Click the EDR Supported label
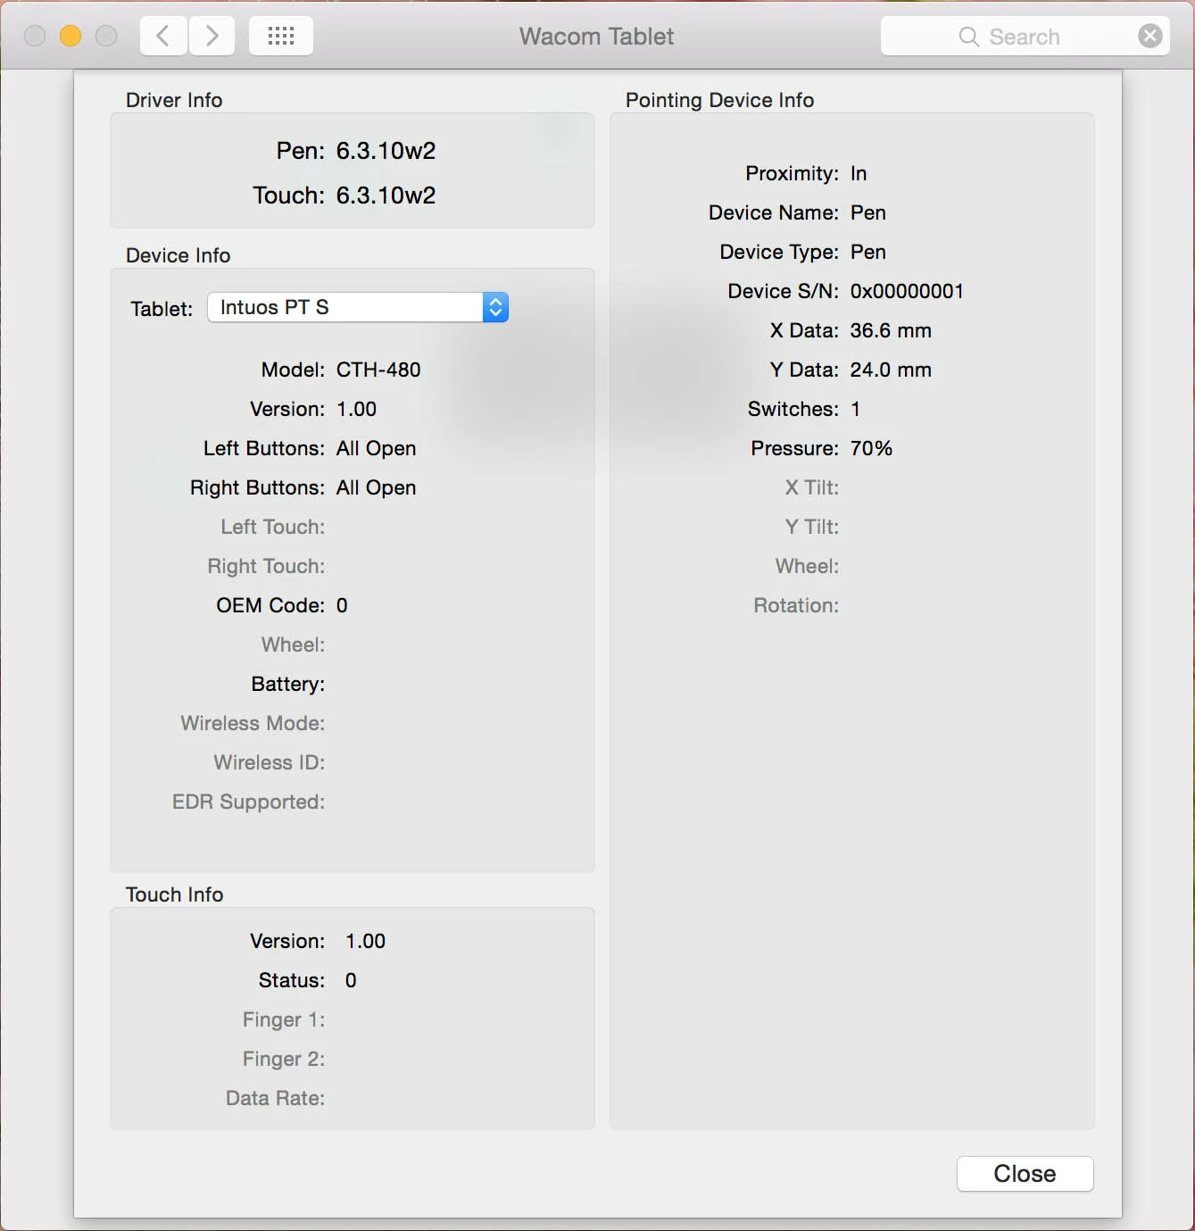Image resolution: width=1195 pixels, height=1231 pixels. point(248,802)
